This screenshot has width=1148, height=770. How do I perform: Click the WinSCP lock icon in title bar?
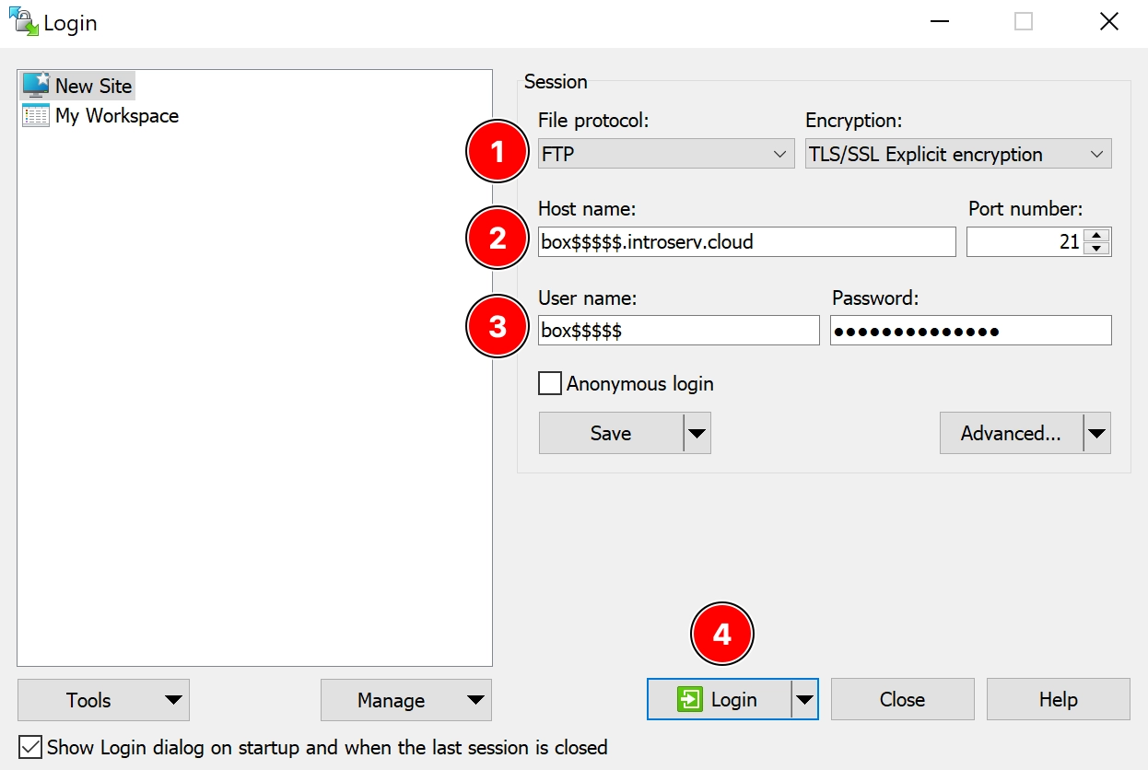pos(23,21)
